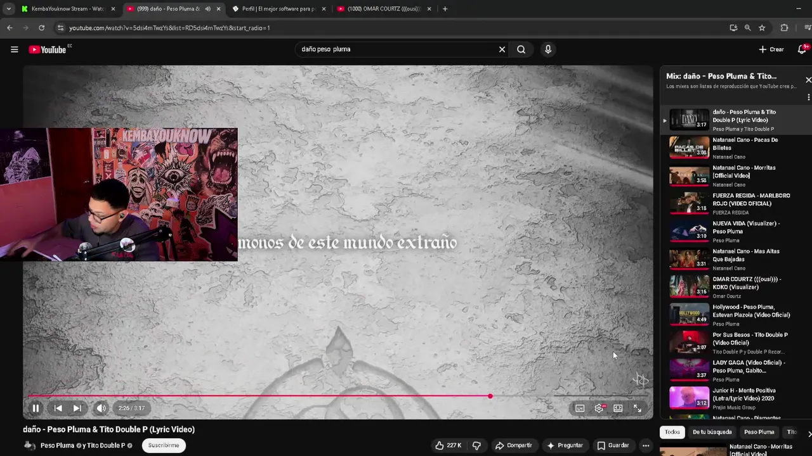
Task: Select MARLBORO ROJO in the mix
Action: 736,204
